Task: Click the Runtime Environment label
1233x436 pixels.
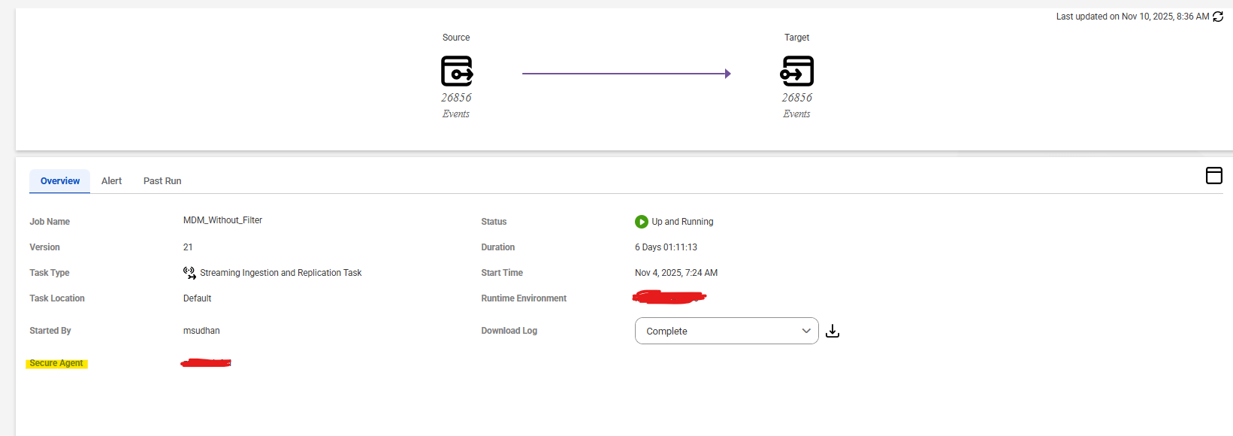Action: [524, 298]
